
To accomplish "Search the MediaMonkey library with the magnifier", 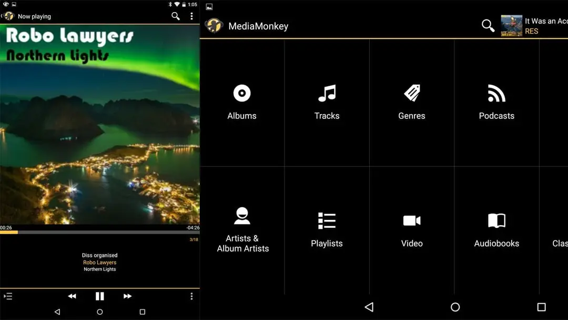I will coord(488,26).
